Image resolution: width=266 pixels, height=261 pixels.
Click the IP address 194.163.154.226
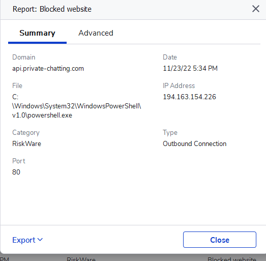coord(189,97)
